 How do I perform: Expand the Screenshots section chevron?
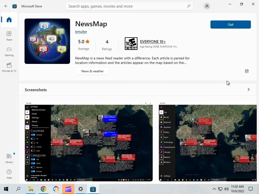[249, 90]
